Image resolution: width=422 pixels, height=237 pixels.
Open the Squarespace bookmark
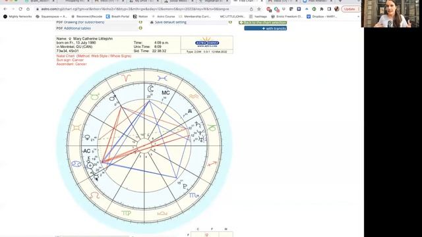51,16
